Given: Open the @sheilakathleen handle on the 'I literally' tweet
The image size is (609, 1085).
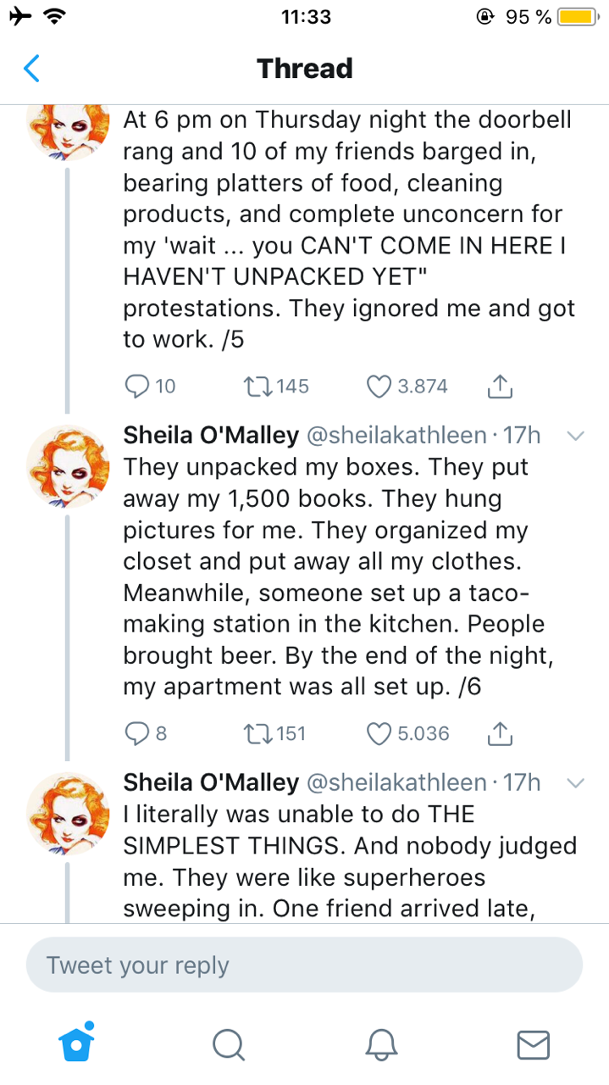Looking at the screenshot, I should [x=394, y=782].
